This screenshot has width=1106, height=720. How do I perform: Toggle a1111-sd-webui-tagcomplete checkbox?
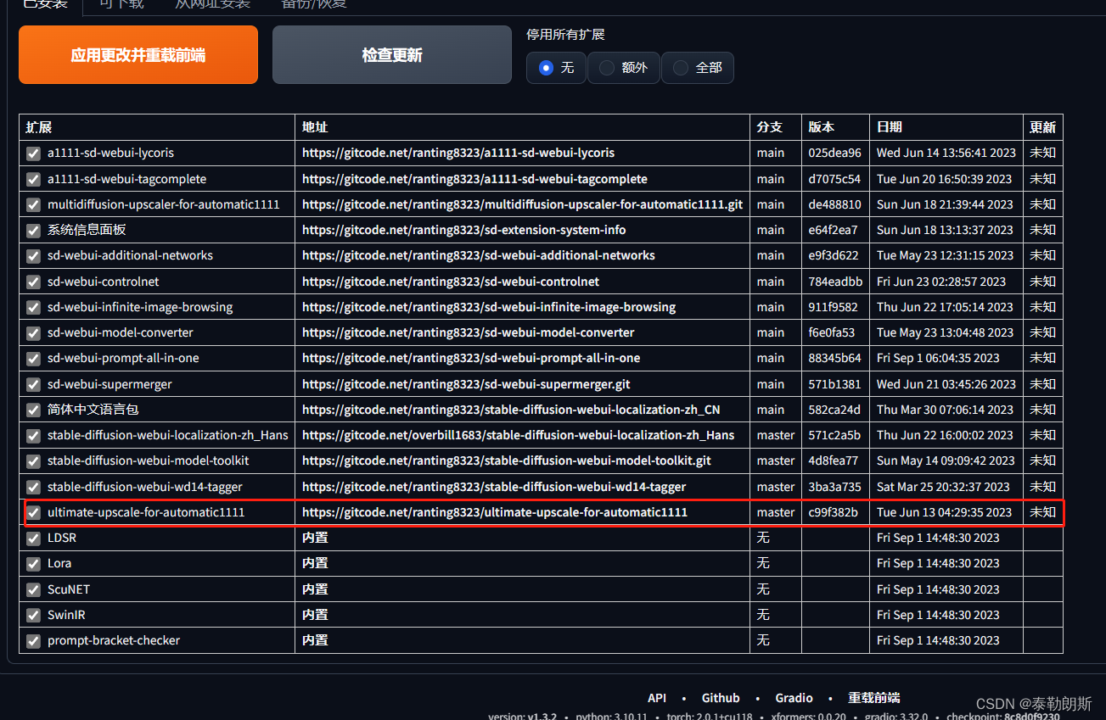coord(33,179)
